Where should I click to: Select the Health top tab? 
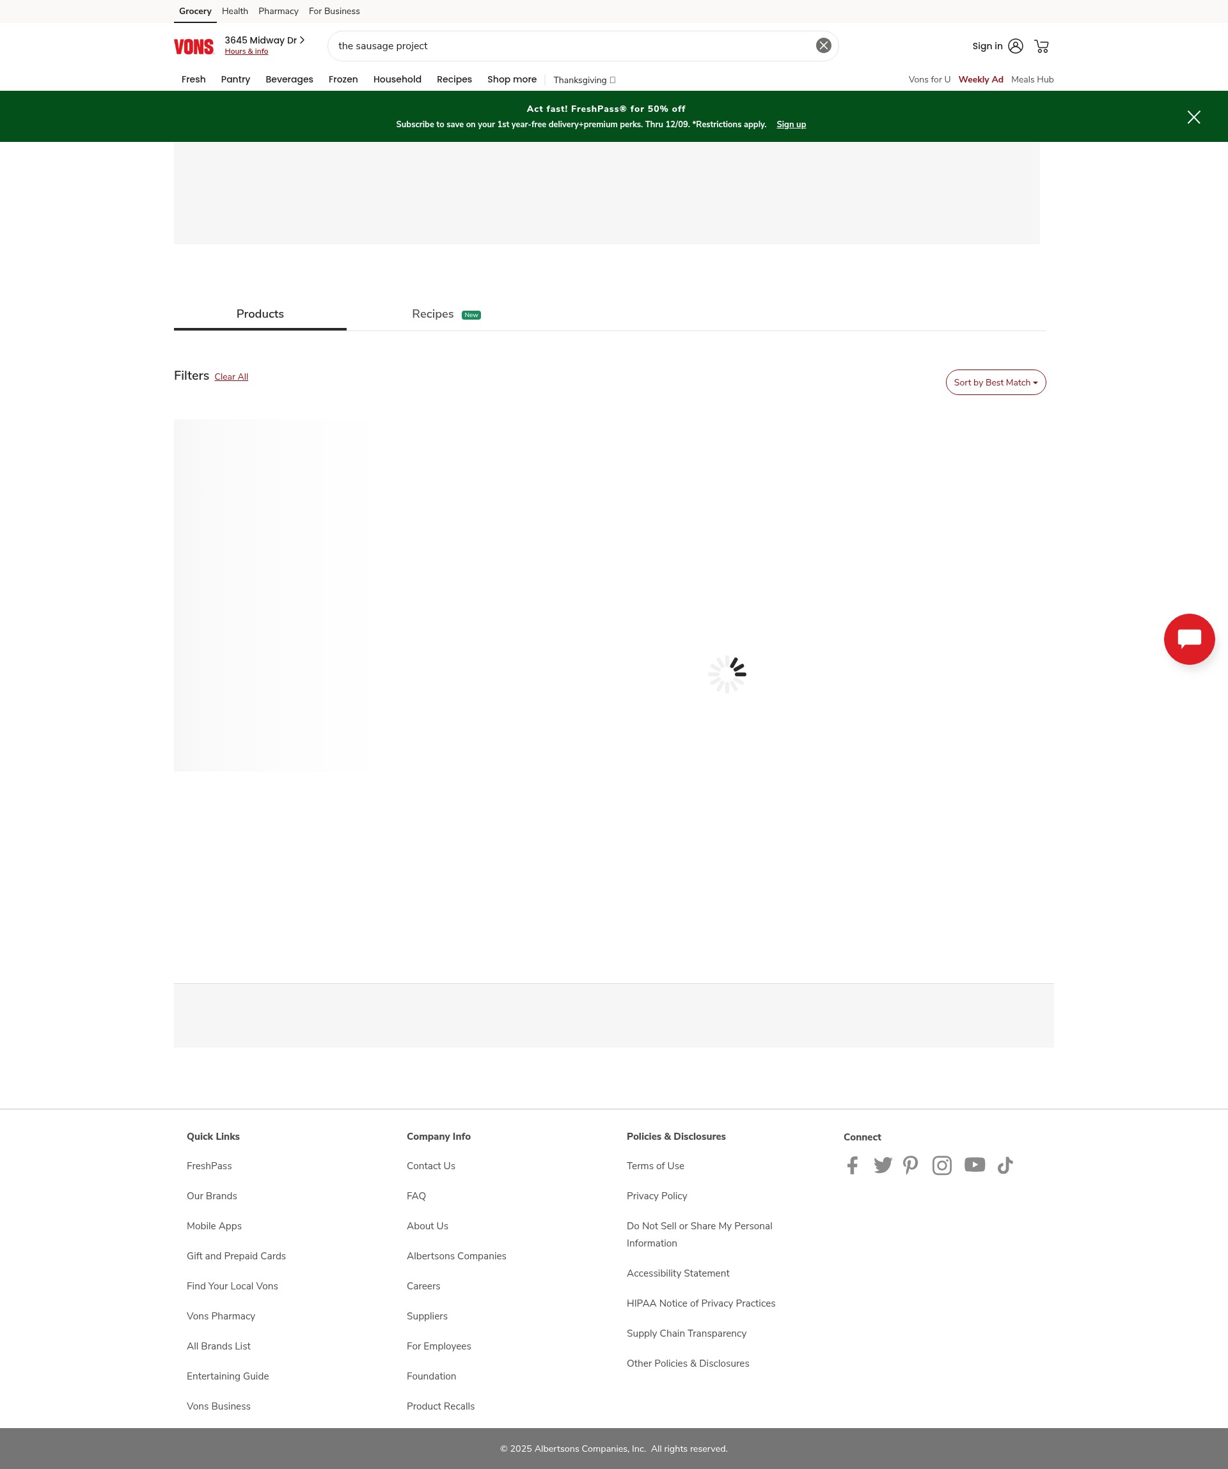(x=234, y=12)
